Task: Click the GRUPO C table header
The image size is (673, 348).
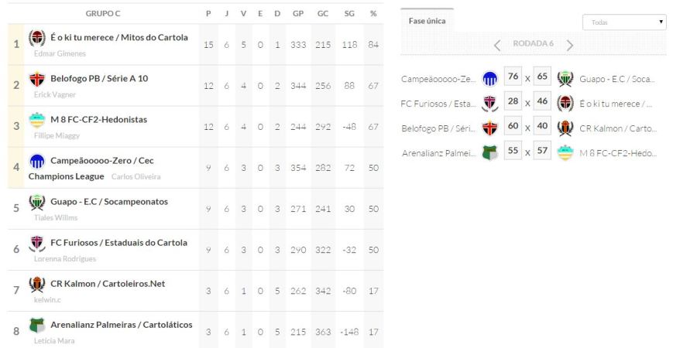Action: point(103,14)
